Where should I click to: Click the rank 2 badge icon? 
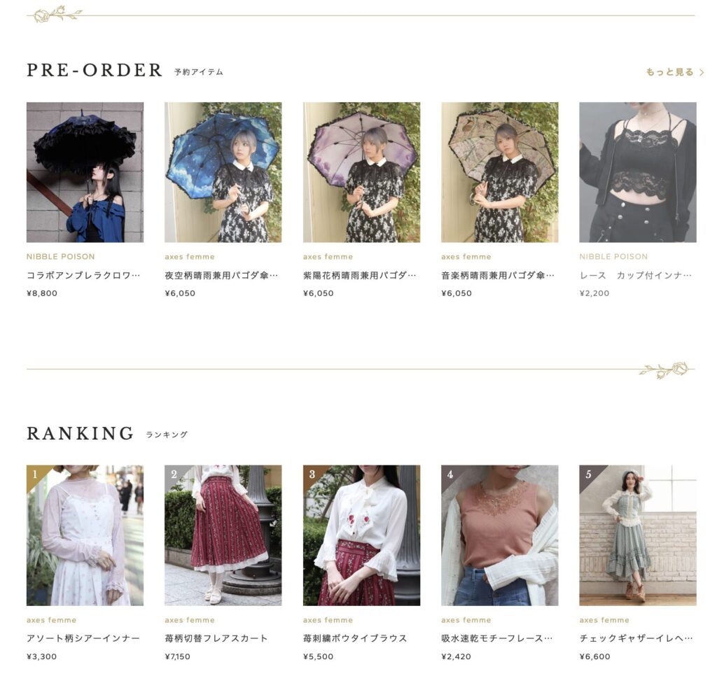click(174, 474)
